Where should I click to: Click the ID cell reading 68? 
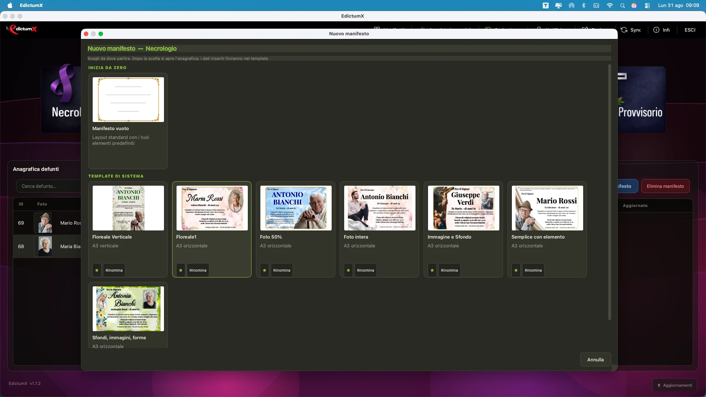pos(21,246)
